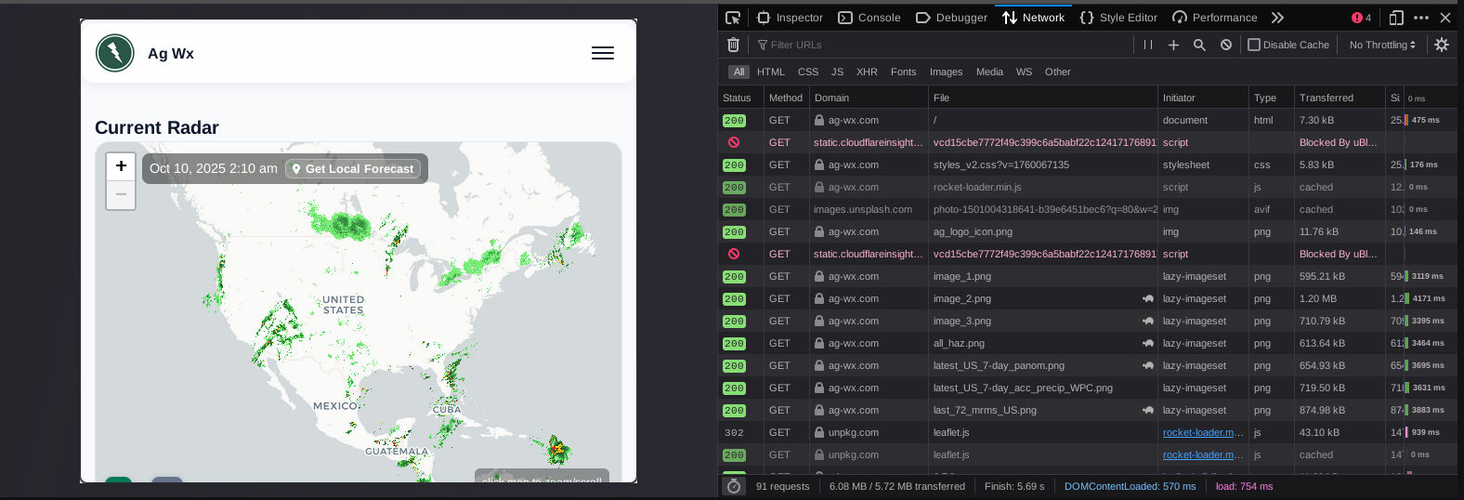
Task: Switch to the Style Editor tab
Action: click(x=1118, y=18)
